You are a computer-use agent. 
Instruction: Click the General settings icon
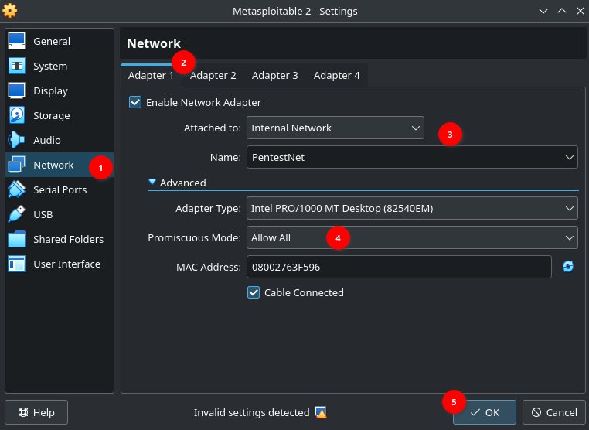click(17, 41)
